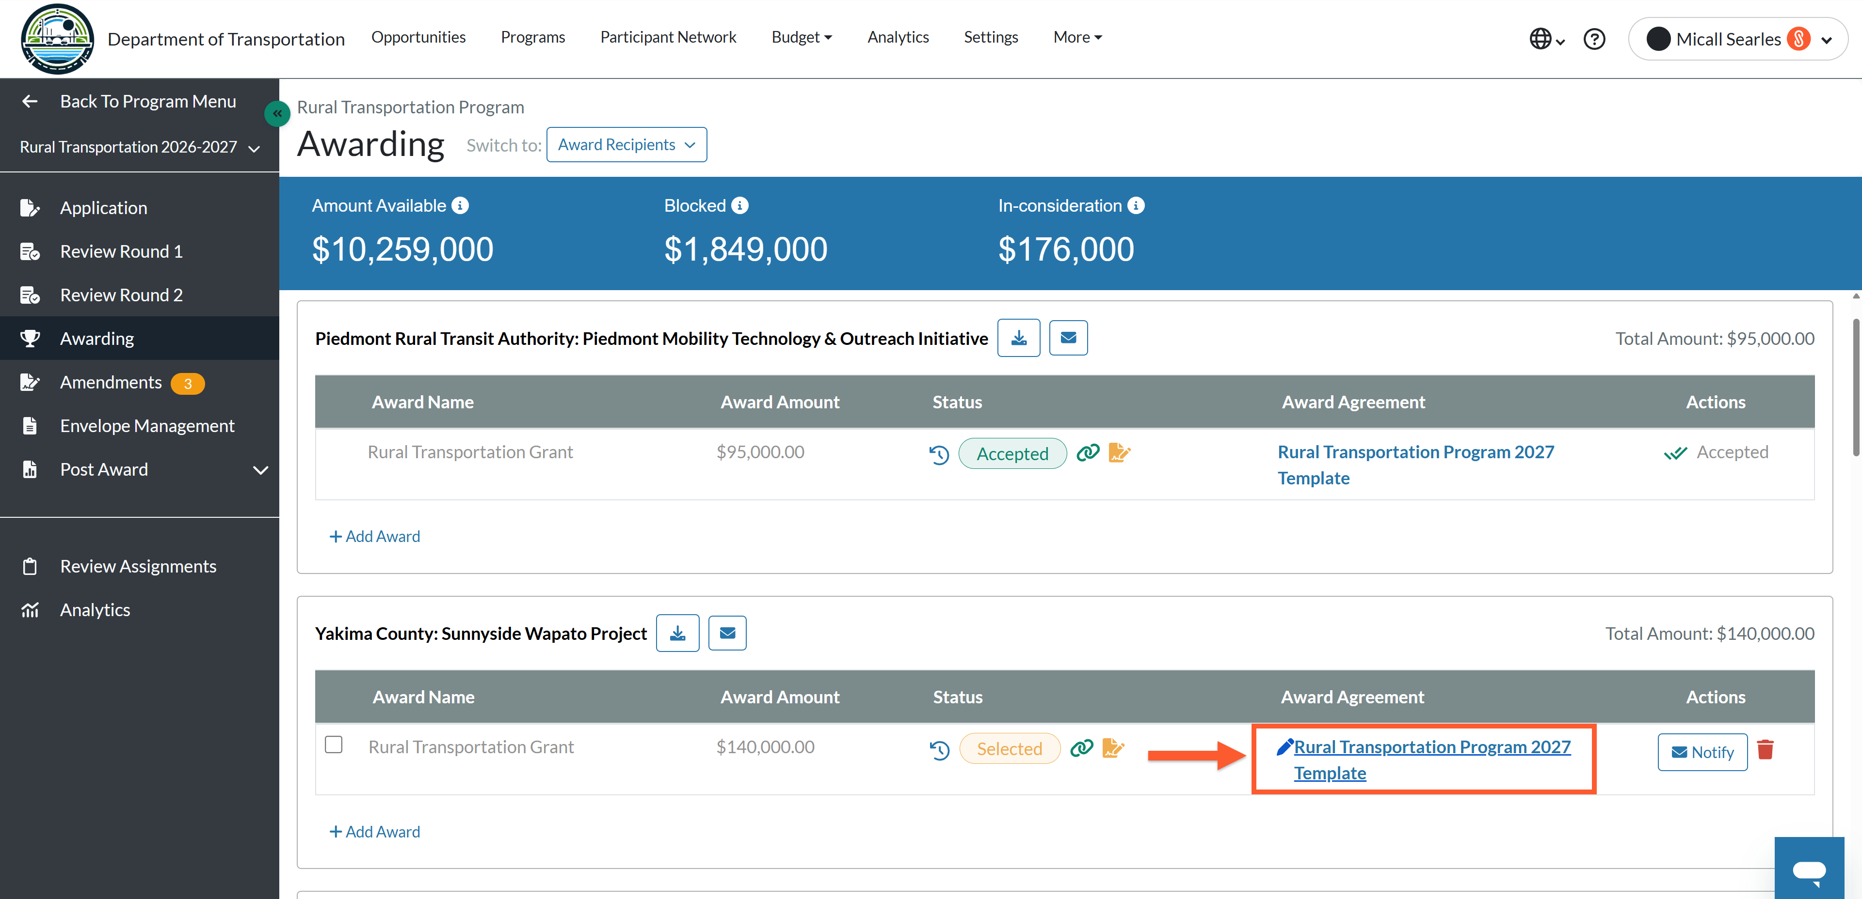Expand Rural Transportation 2026-2027 program selector

[x=140, y=147]
